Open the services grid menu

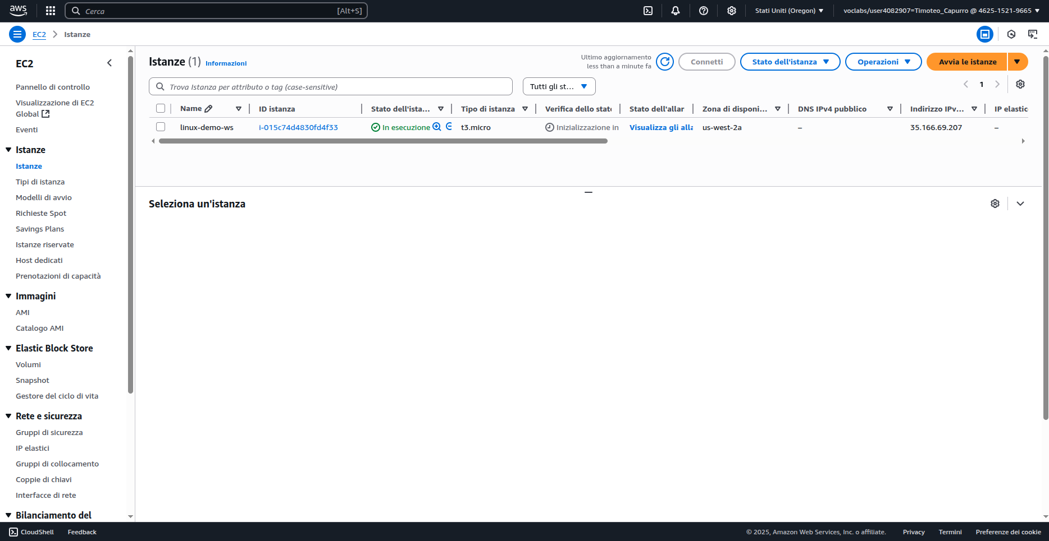[51, 11]
